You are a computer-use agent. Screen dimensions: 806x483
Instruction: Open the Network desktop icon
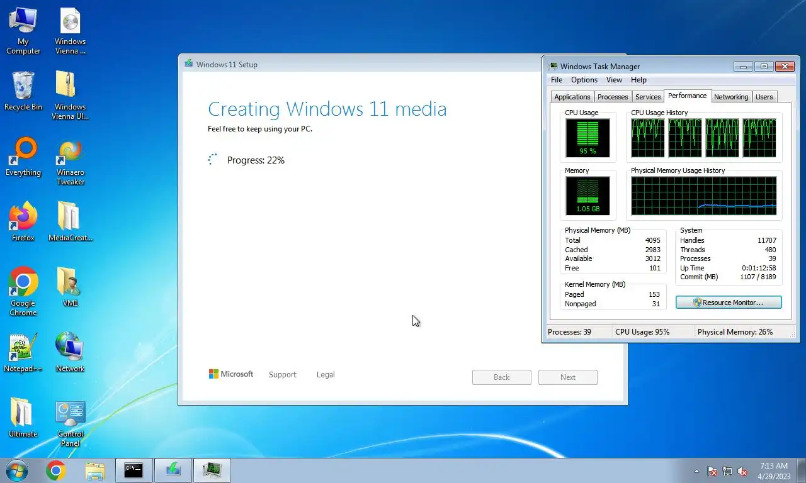[x=71, y=353]
